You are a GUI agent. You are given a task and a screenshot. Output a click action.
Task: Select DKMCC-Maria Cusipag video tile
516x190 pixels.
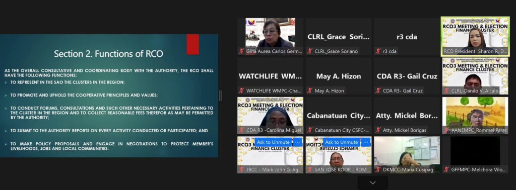[x=407, y=155]
